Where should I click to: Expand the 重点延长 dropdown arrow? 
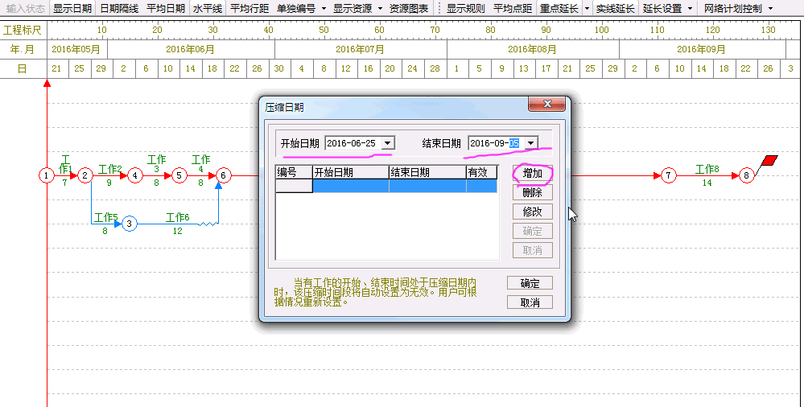pyautogui.click(x=587, y=8)
